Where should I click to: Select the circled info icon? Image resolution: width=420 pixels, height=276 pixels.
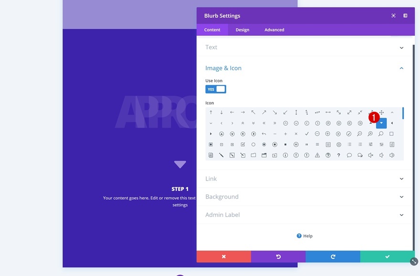click(285, 155)
